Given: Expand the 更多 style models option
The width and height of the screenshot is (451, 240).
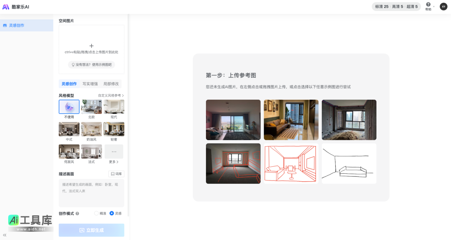Looking at the screenshot, I should point(114,151).
